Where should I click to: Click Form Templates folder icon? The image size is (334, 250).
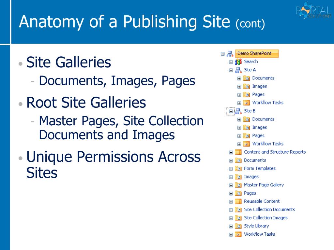238,169
